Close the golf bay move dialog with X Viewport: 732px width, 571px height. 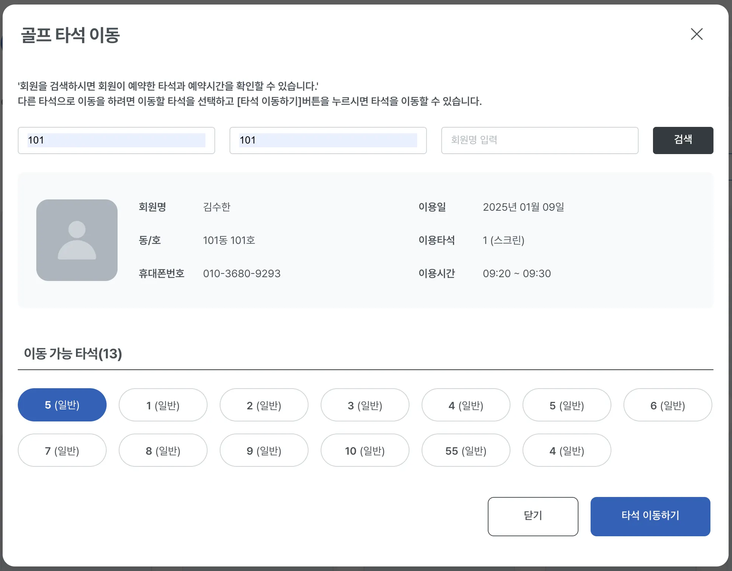tap(696, 34)
